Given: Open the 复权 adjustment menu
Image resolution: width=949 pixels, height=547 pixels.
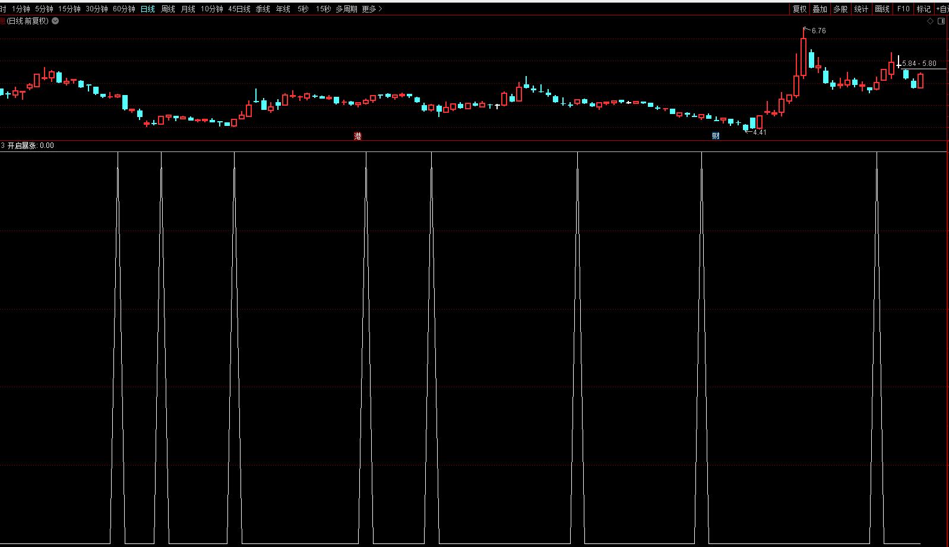Looking at the screenshot, I should (799, 9).
